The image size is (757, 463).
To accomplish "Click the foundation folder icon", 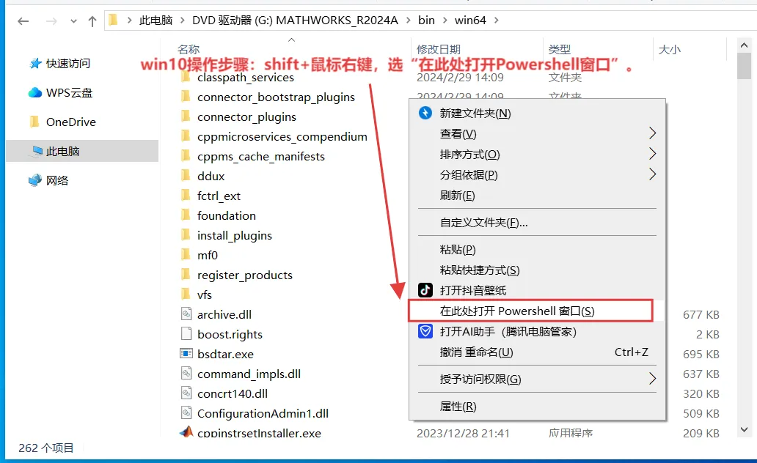I will coord(186,215).
